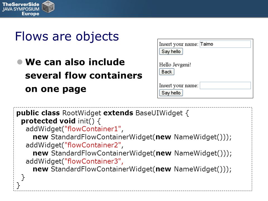Screen dimensions: 268x201
Task: Click the "TheServerSide" header text
Action: coord(21,4)
